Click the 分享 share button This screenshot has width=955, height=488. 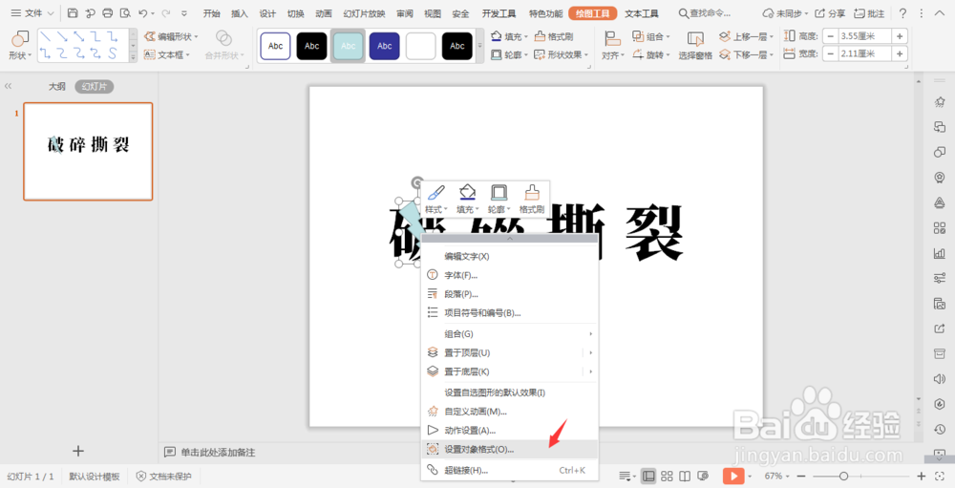[830, 12]
